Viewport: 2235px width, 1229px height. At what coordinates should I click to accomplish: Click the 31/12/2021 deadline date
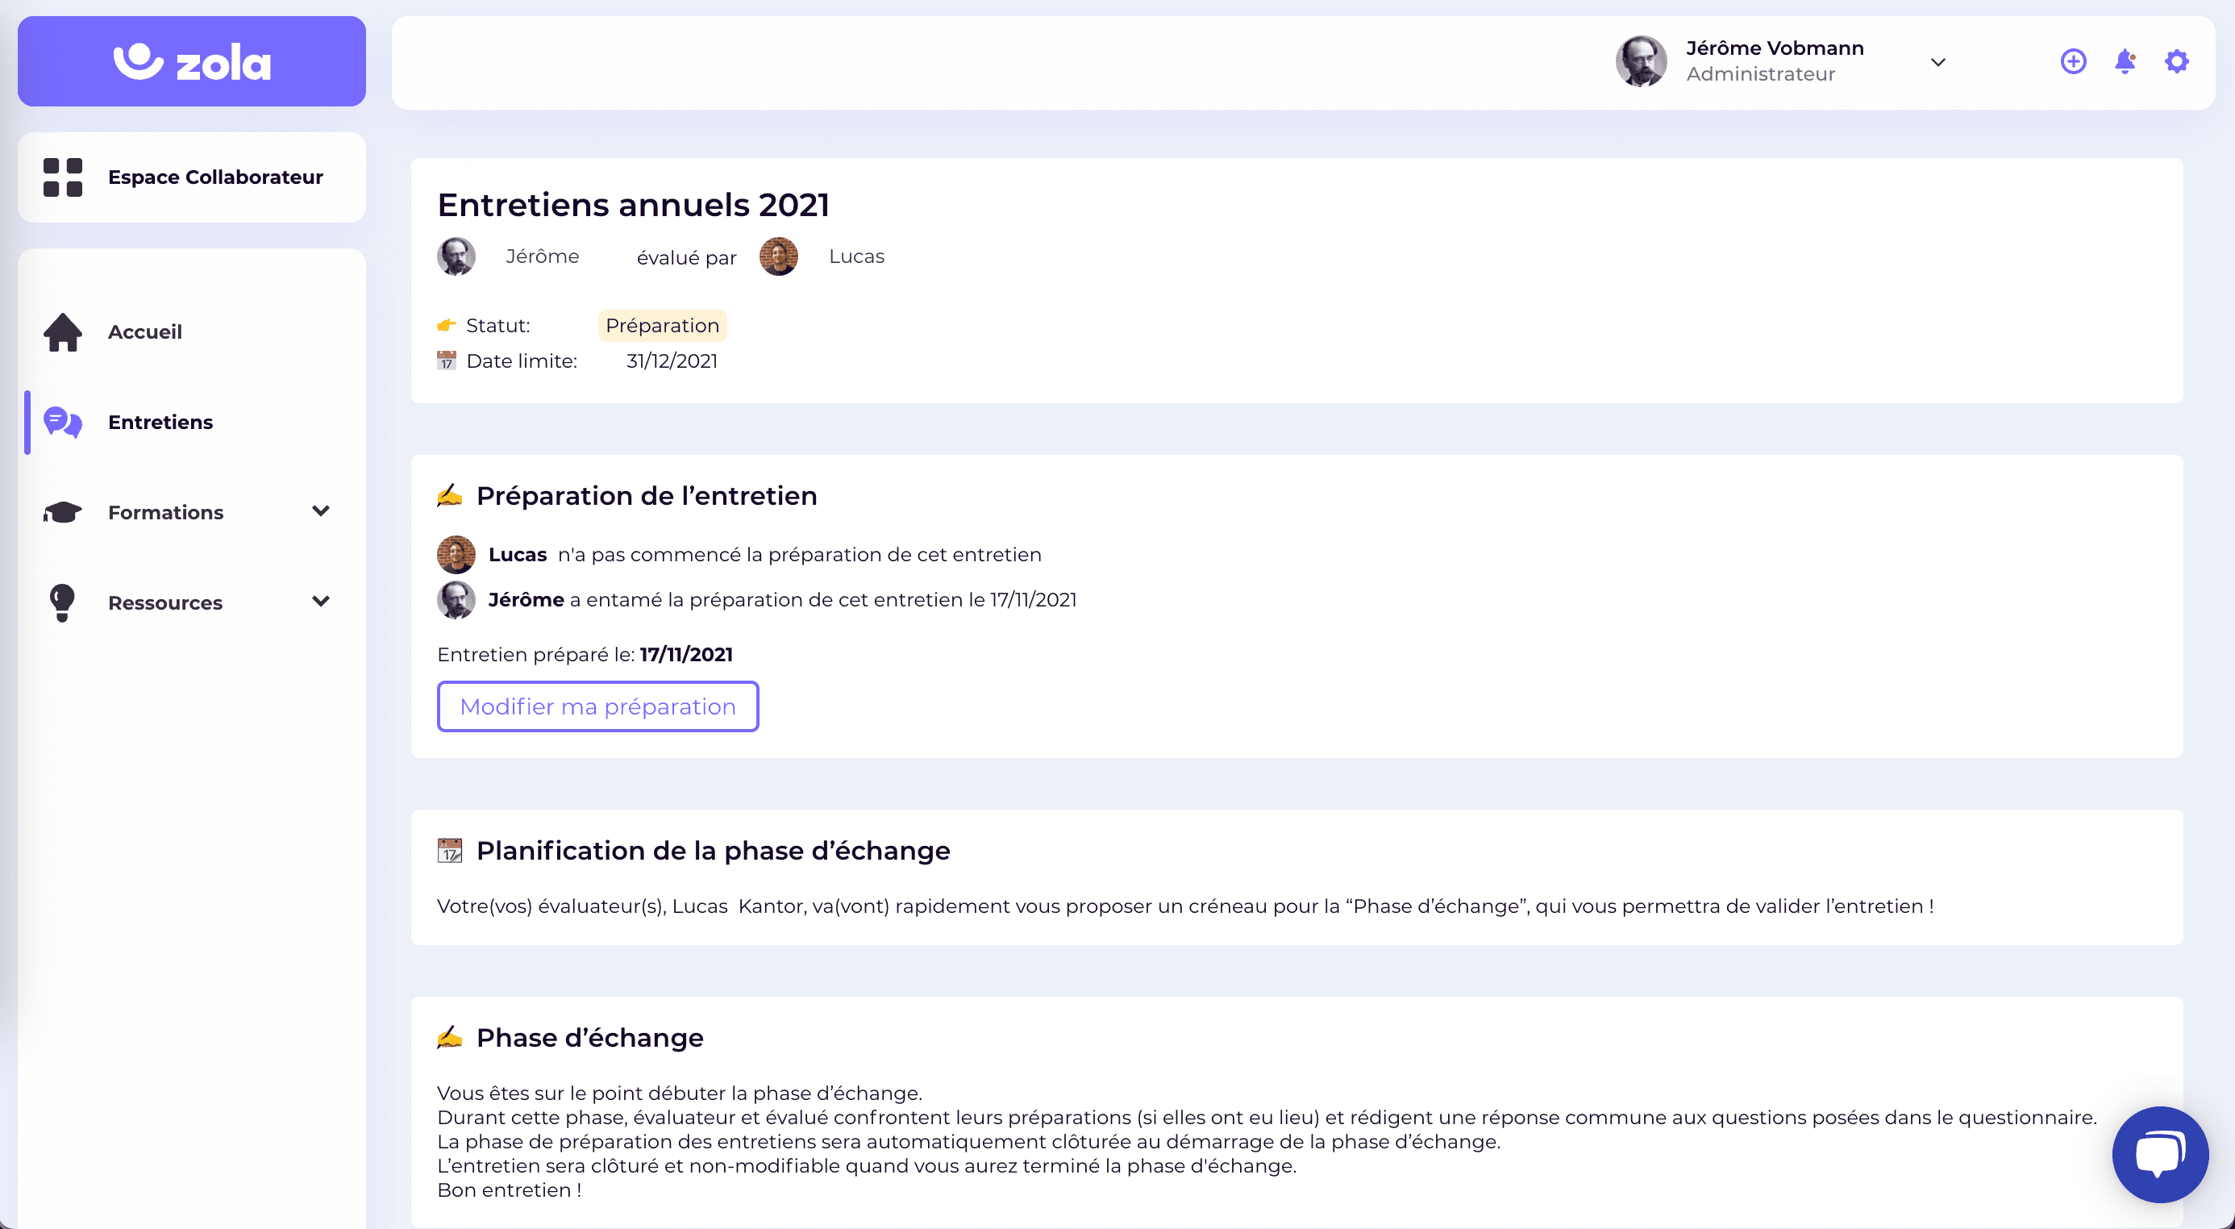coord(672,361)
